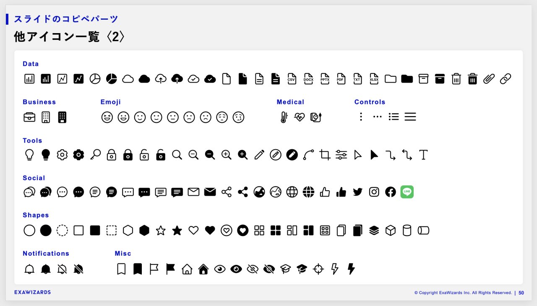Click the Facebook logo icon
537x306 pixels.
point(390,192)
